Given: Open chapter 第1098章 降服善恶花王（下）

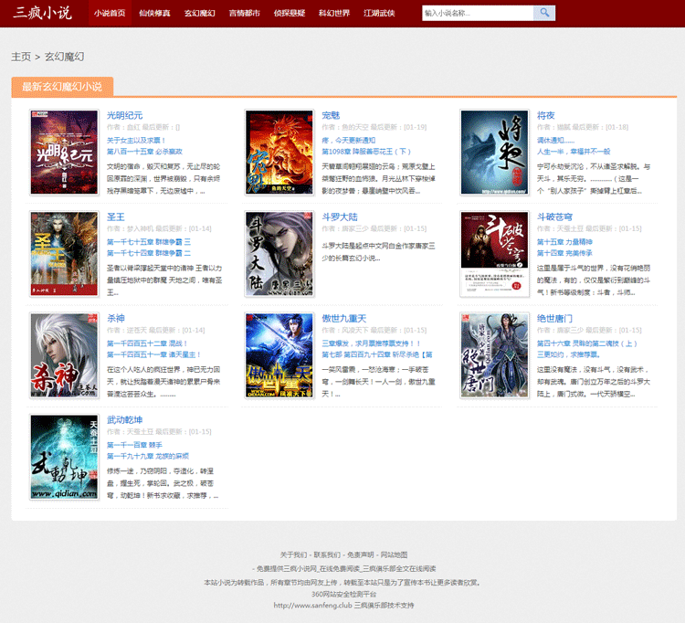Looking at the screenshot, I should (x=366, y=152).
